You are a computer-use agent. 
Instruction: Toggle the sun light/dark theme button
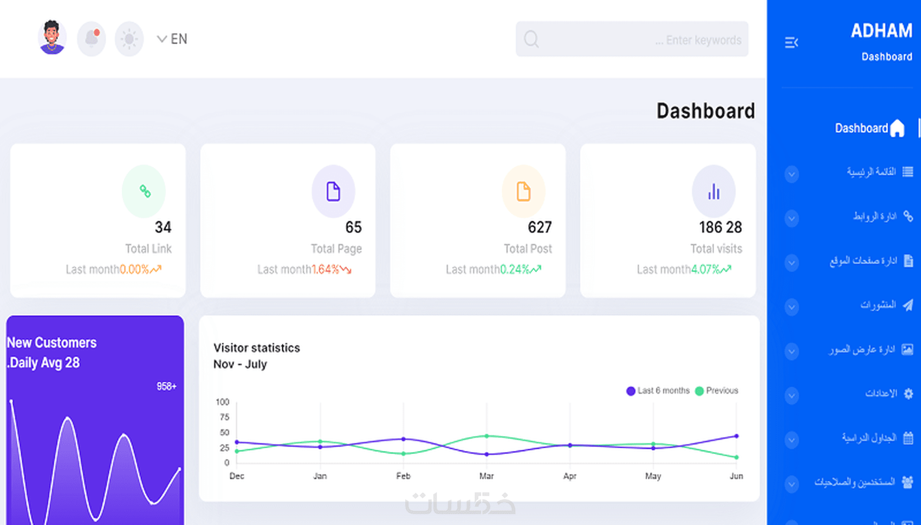(129, 39)
